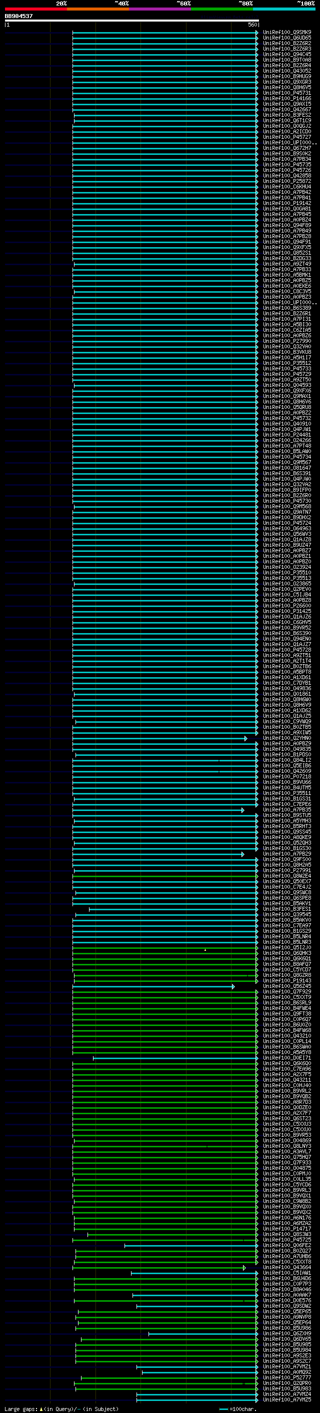Select hit label UniRef100_P45727
320x1413 pixels.
287,137
